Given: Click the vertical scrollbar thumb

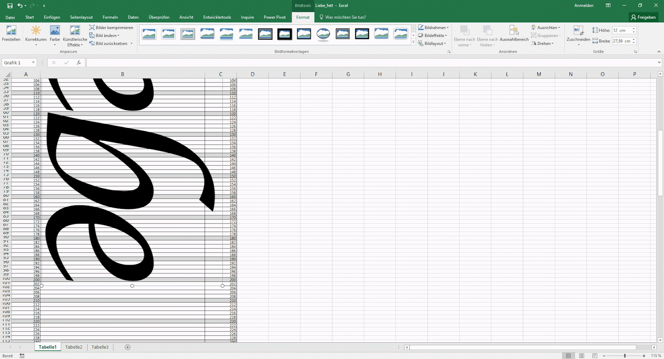Looking at the screenshot, I should tap(660, 163).
